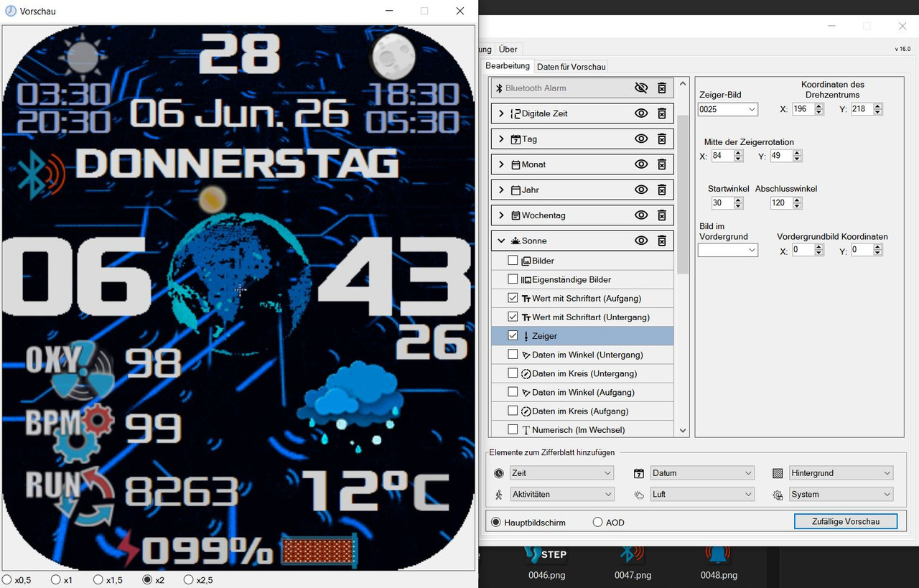Expand the Tag element
Viewport: 919px width, 588px height.
pos(501,139)
